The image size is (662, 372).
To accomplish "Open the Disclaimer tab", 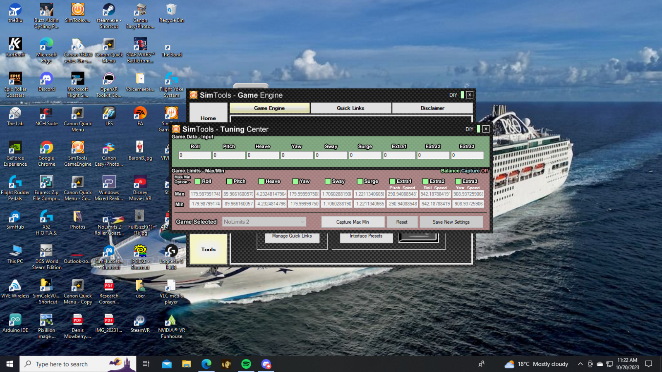I will 432,108.
